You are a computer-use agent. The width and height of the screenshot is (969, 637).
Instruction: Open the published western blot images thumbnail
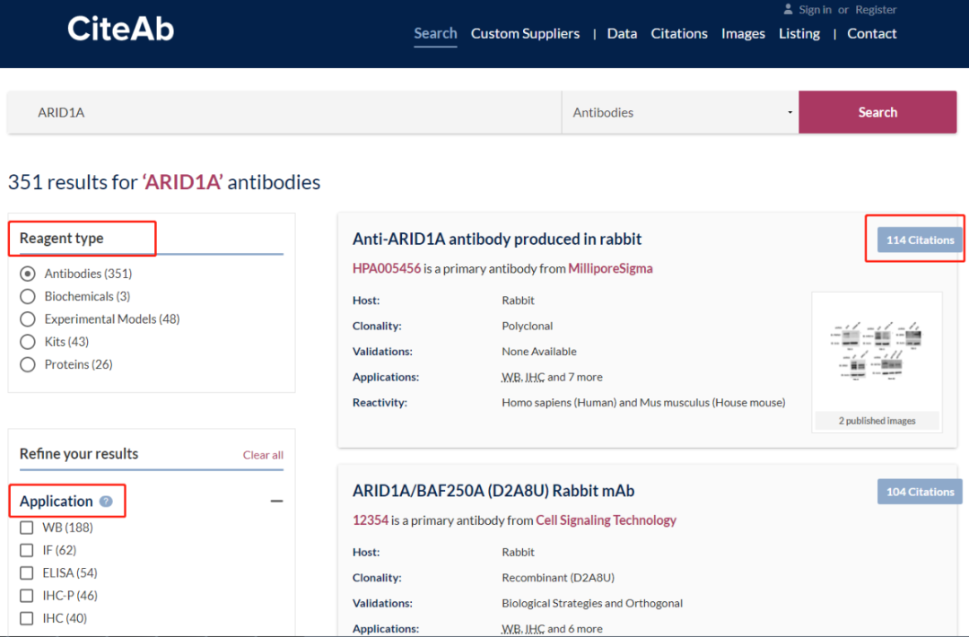pyautogui.click(x=877, y=350)
